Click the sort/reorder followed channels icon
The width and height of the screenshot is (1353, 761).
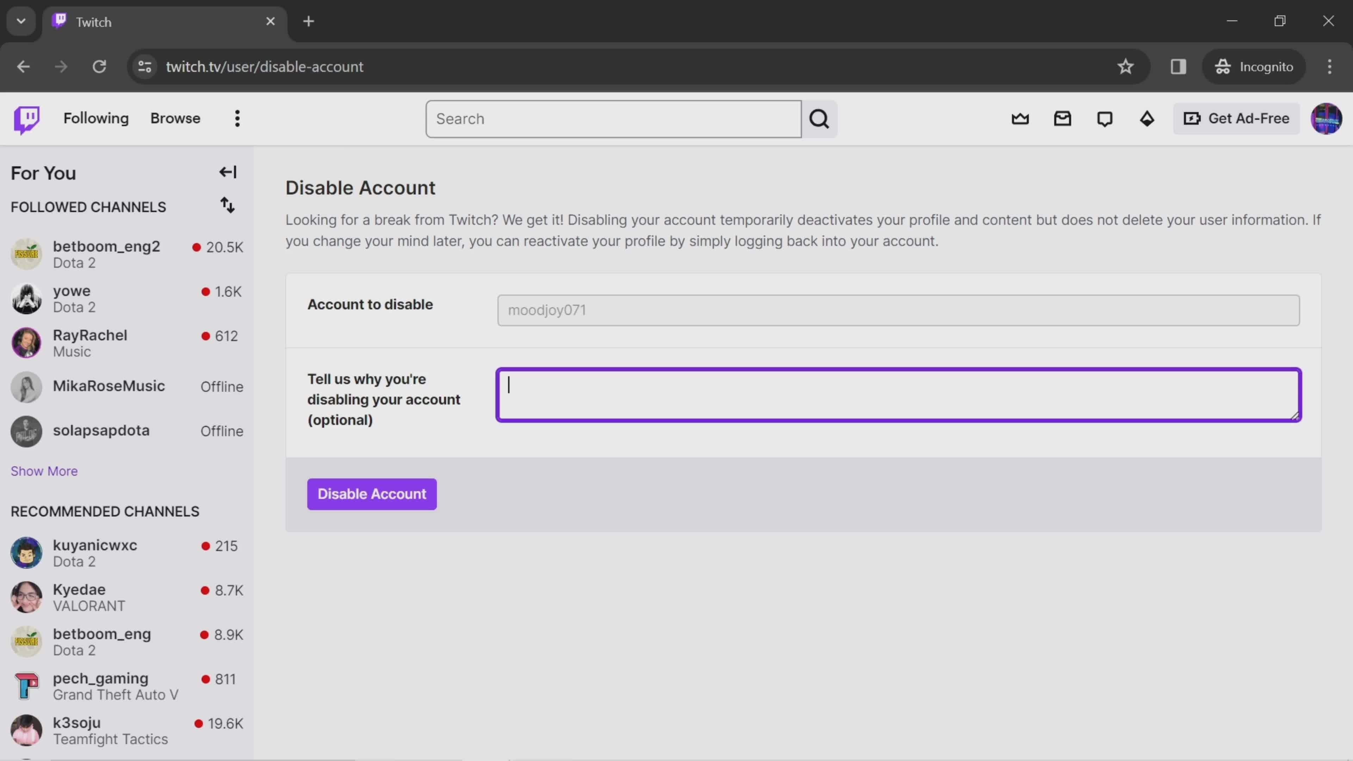point(228,204)
